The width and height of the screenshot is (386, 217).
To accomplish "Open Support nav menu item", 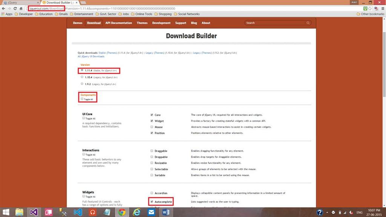I will [181, 23].
